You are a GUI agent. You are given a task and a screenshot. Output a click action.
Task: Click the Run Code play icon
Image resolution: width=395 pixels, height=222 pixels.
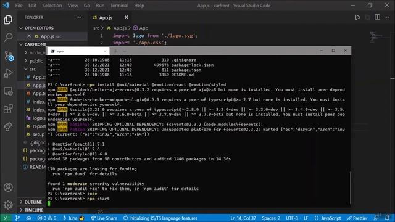click(x=357, y=17)
